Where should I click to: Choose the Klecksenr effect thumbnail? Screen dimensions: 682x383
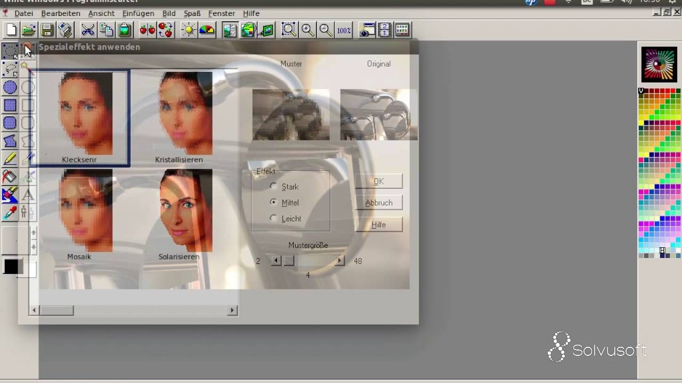80,118
